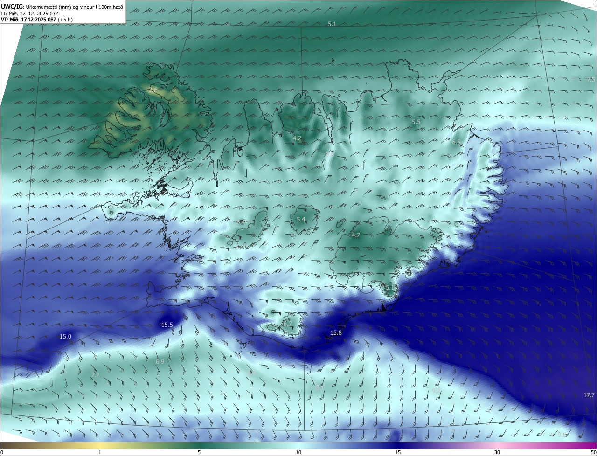This screenshot has width=597, height=456.
Task: Click the 5.5 value label on the map
Action: click(416, 122)
